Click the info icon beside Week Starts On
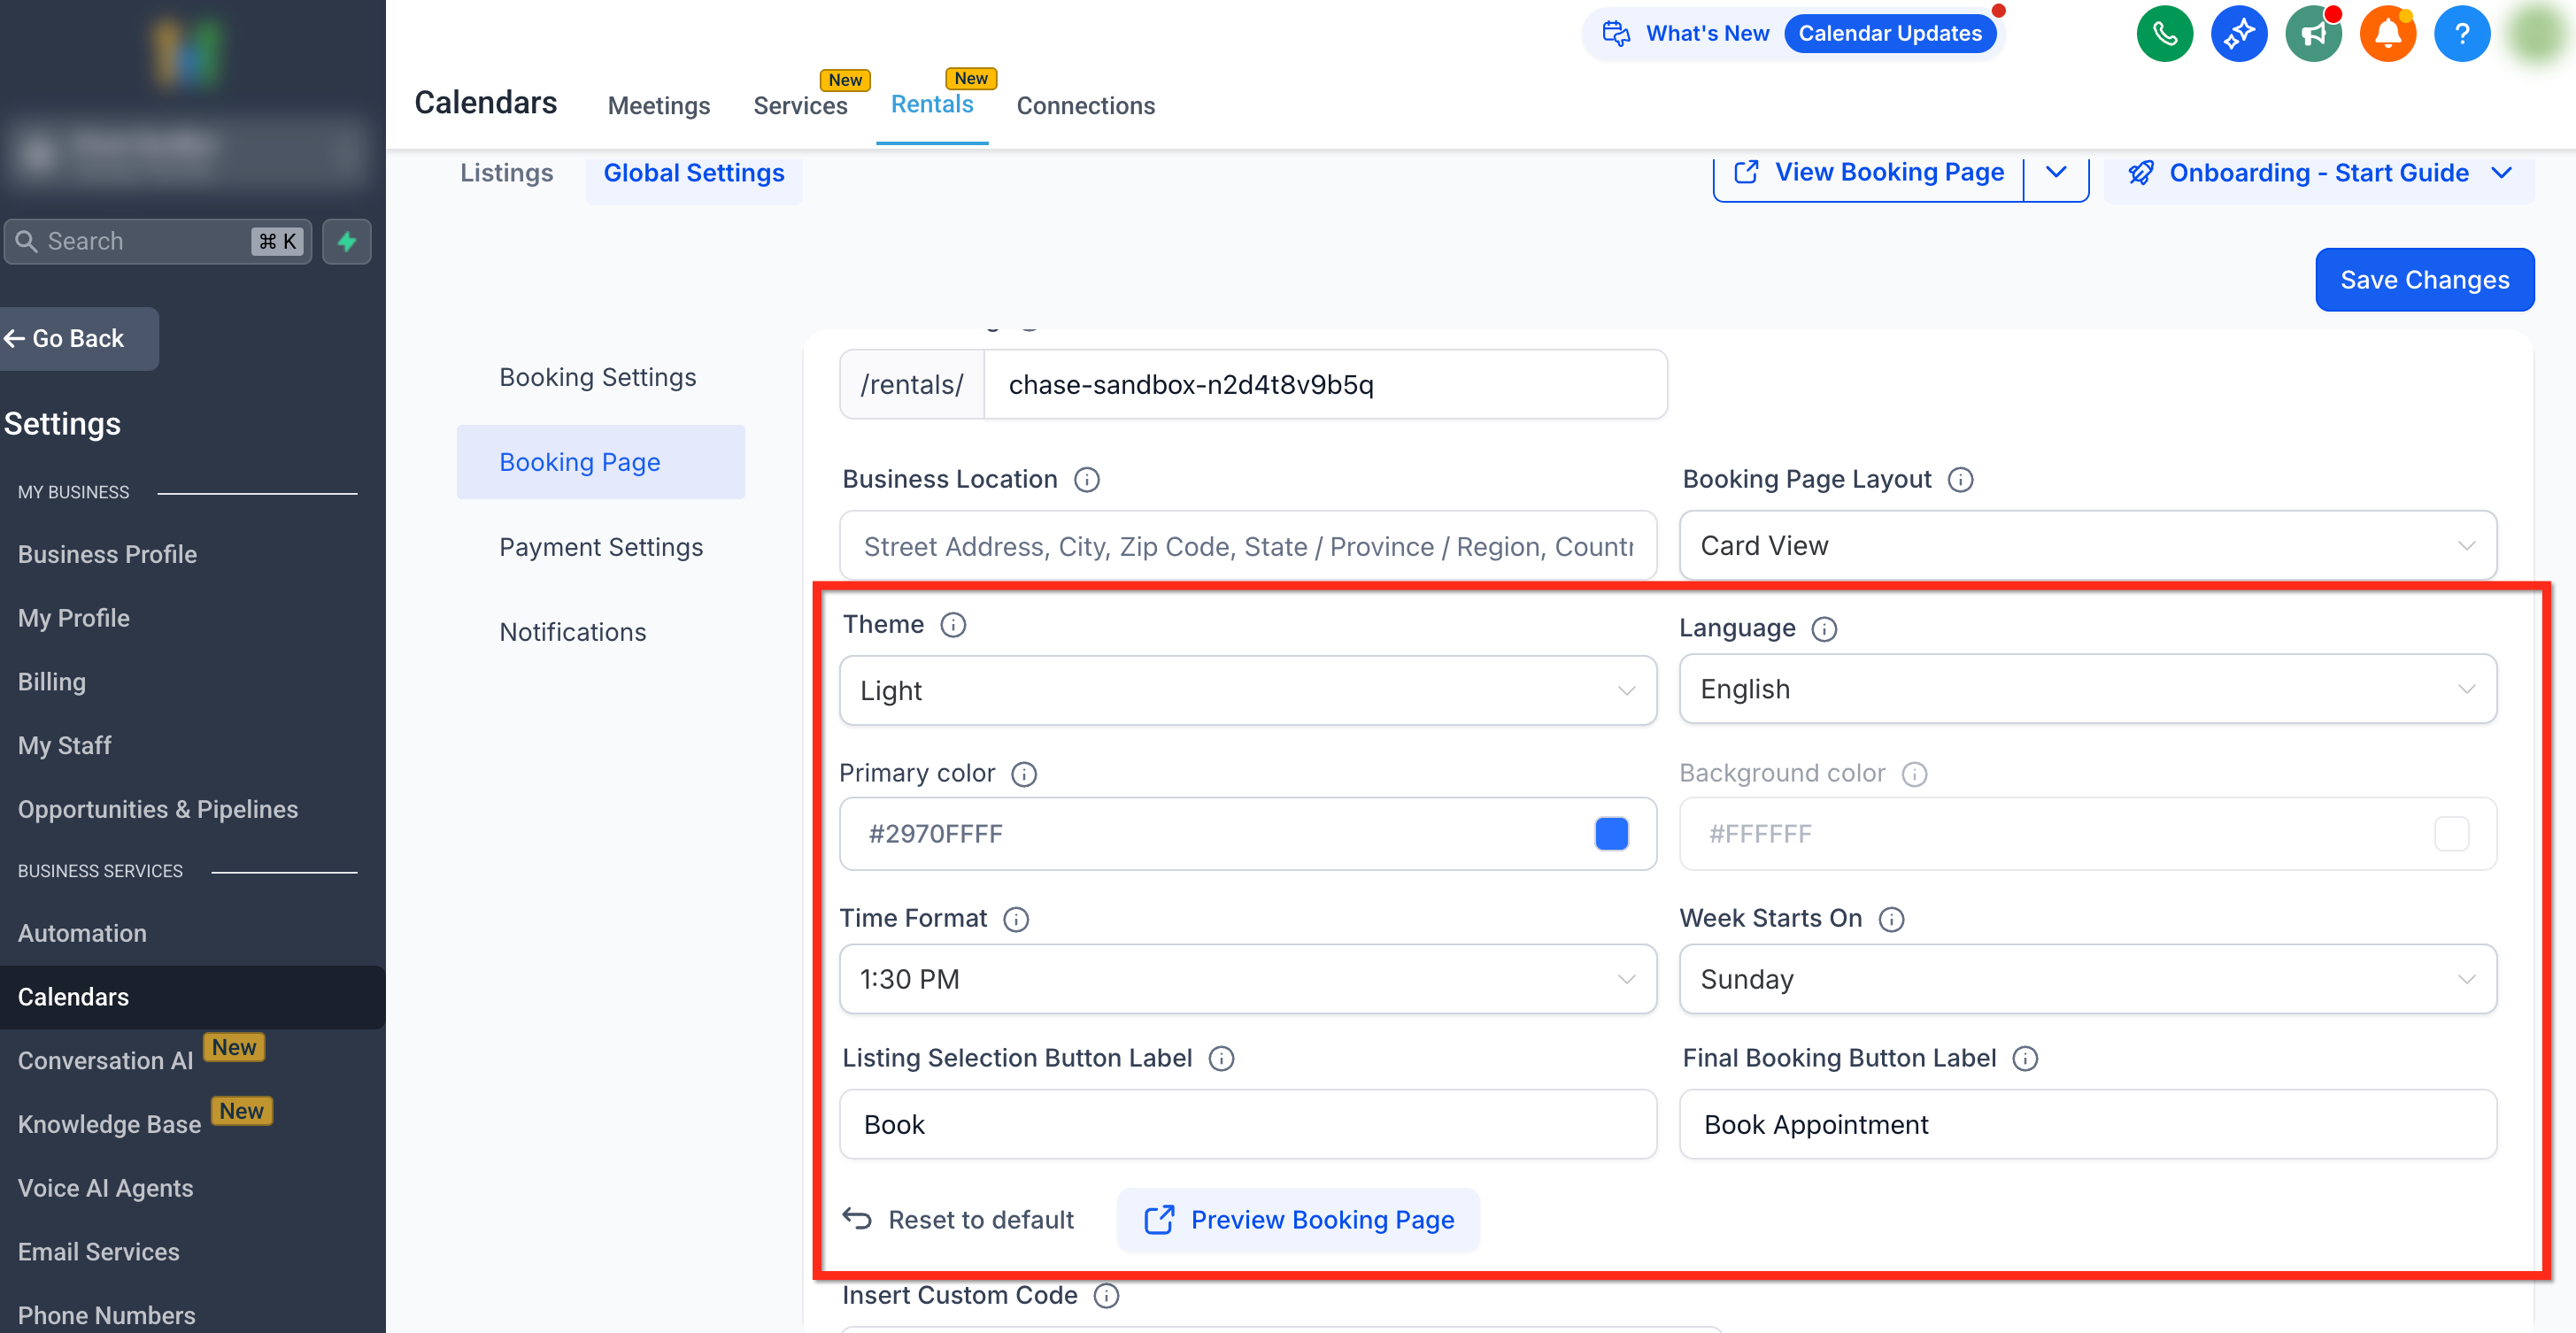The width and height of the screenshot is (2576, 1333). tap(1891, 919)
